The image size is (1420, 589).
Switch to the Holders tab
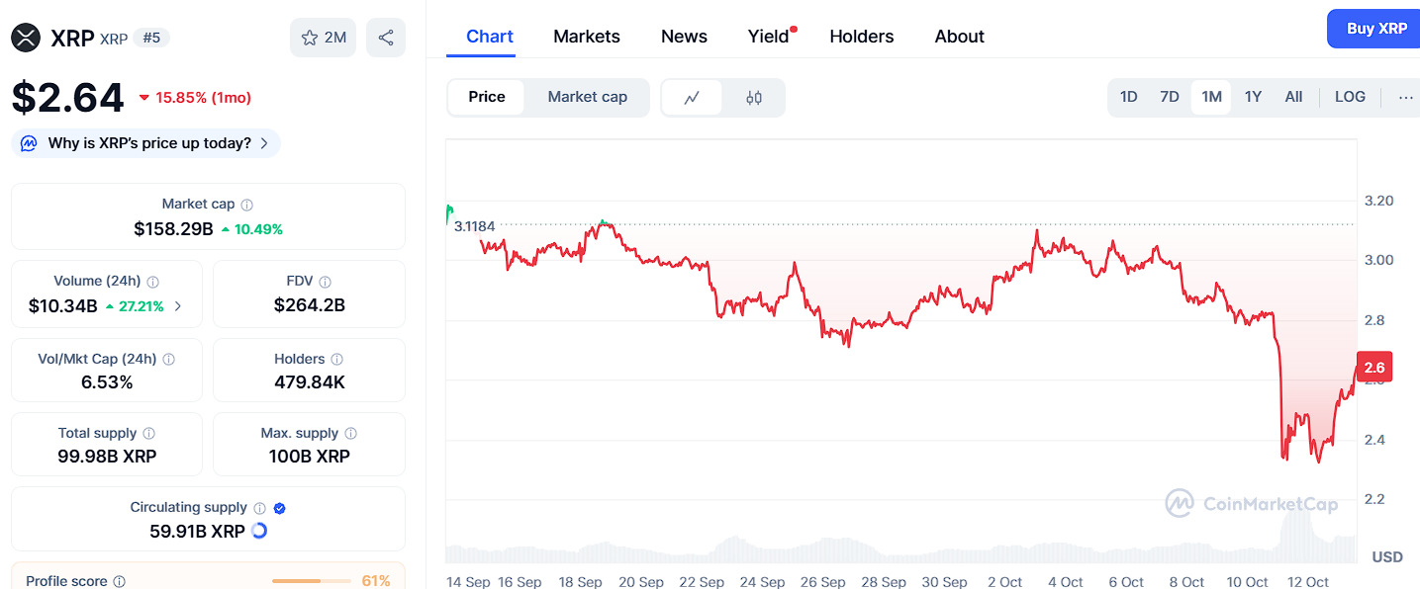(x=861, y=37)
